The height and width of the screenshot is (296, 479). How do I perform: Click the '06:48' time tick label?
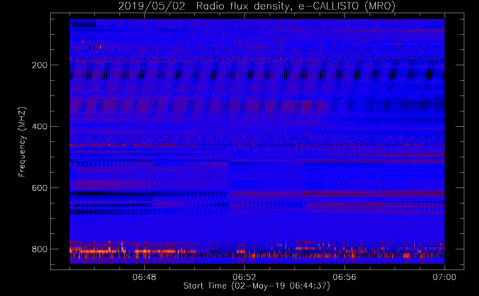coord(144,277)
